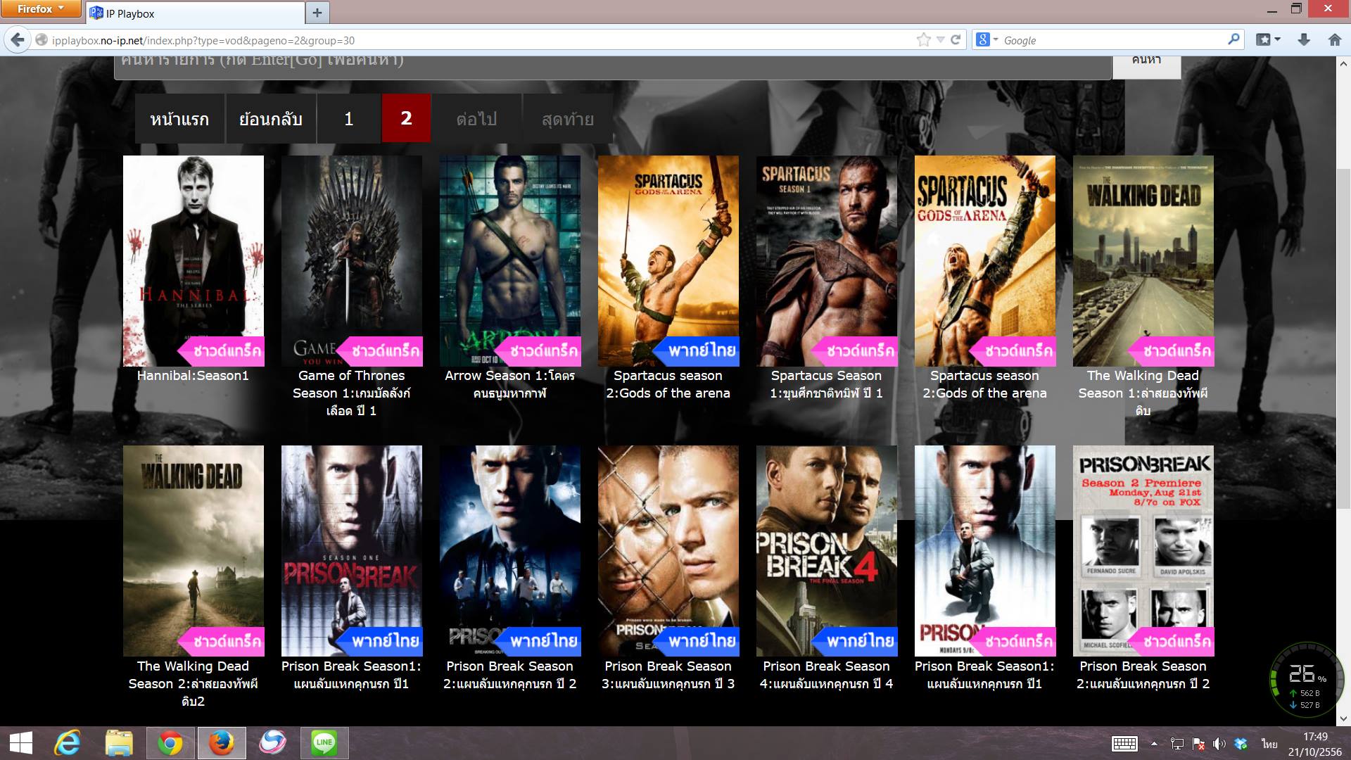Open Arrow Season 1 poster
This screenshot has height=760, width=1351.
[x=510, y=261]
